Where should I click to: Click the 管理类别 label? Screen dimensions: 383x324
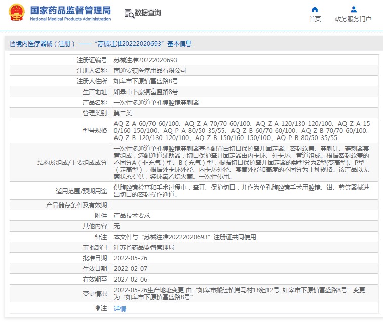click(x=95, y=113)
